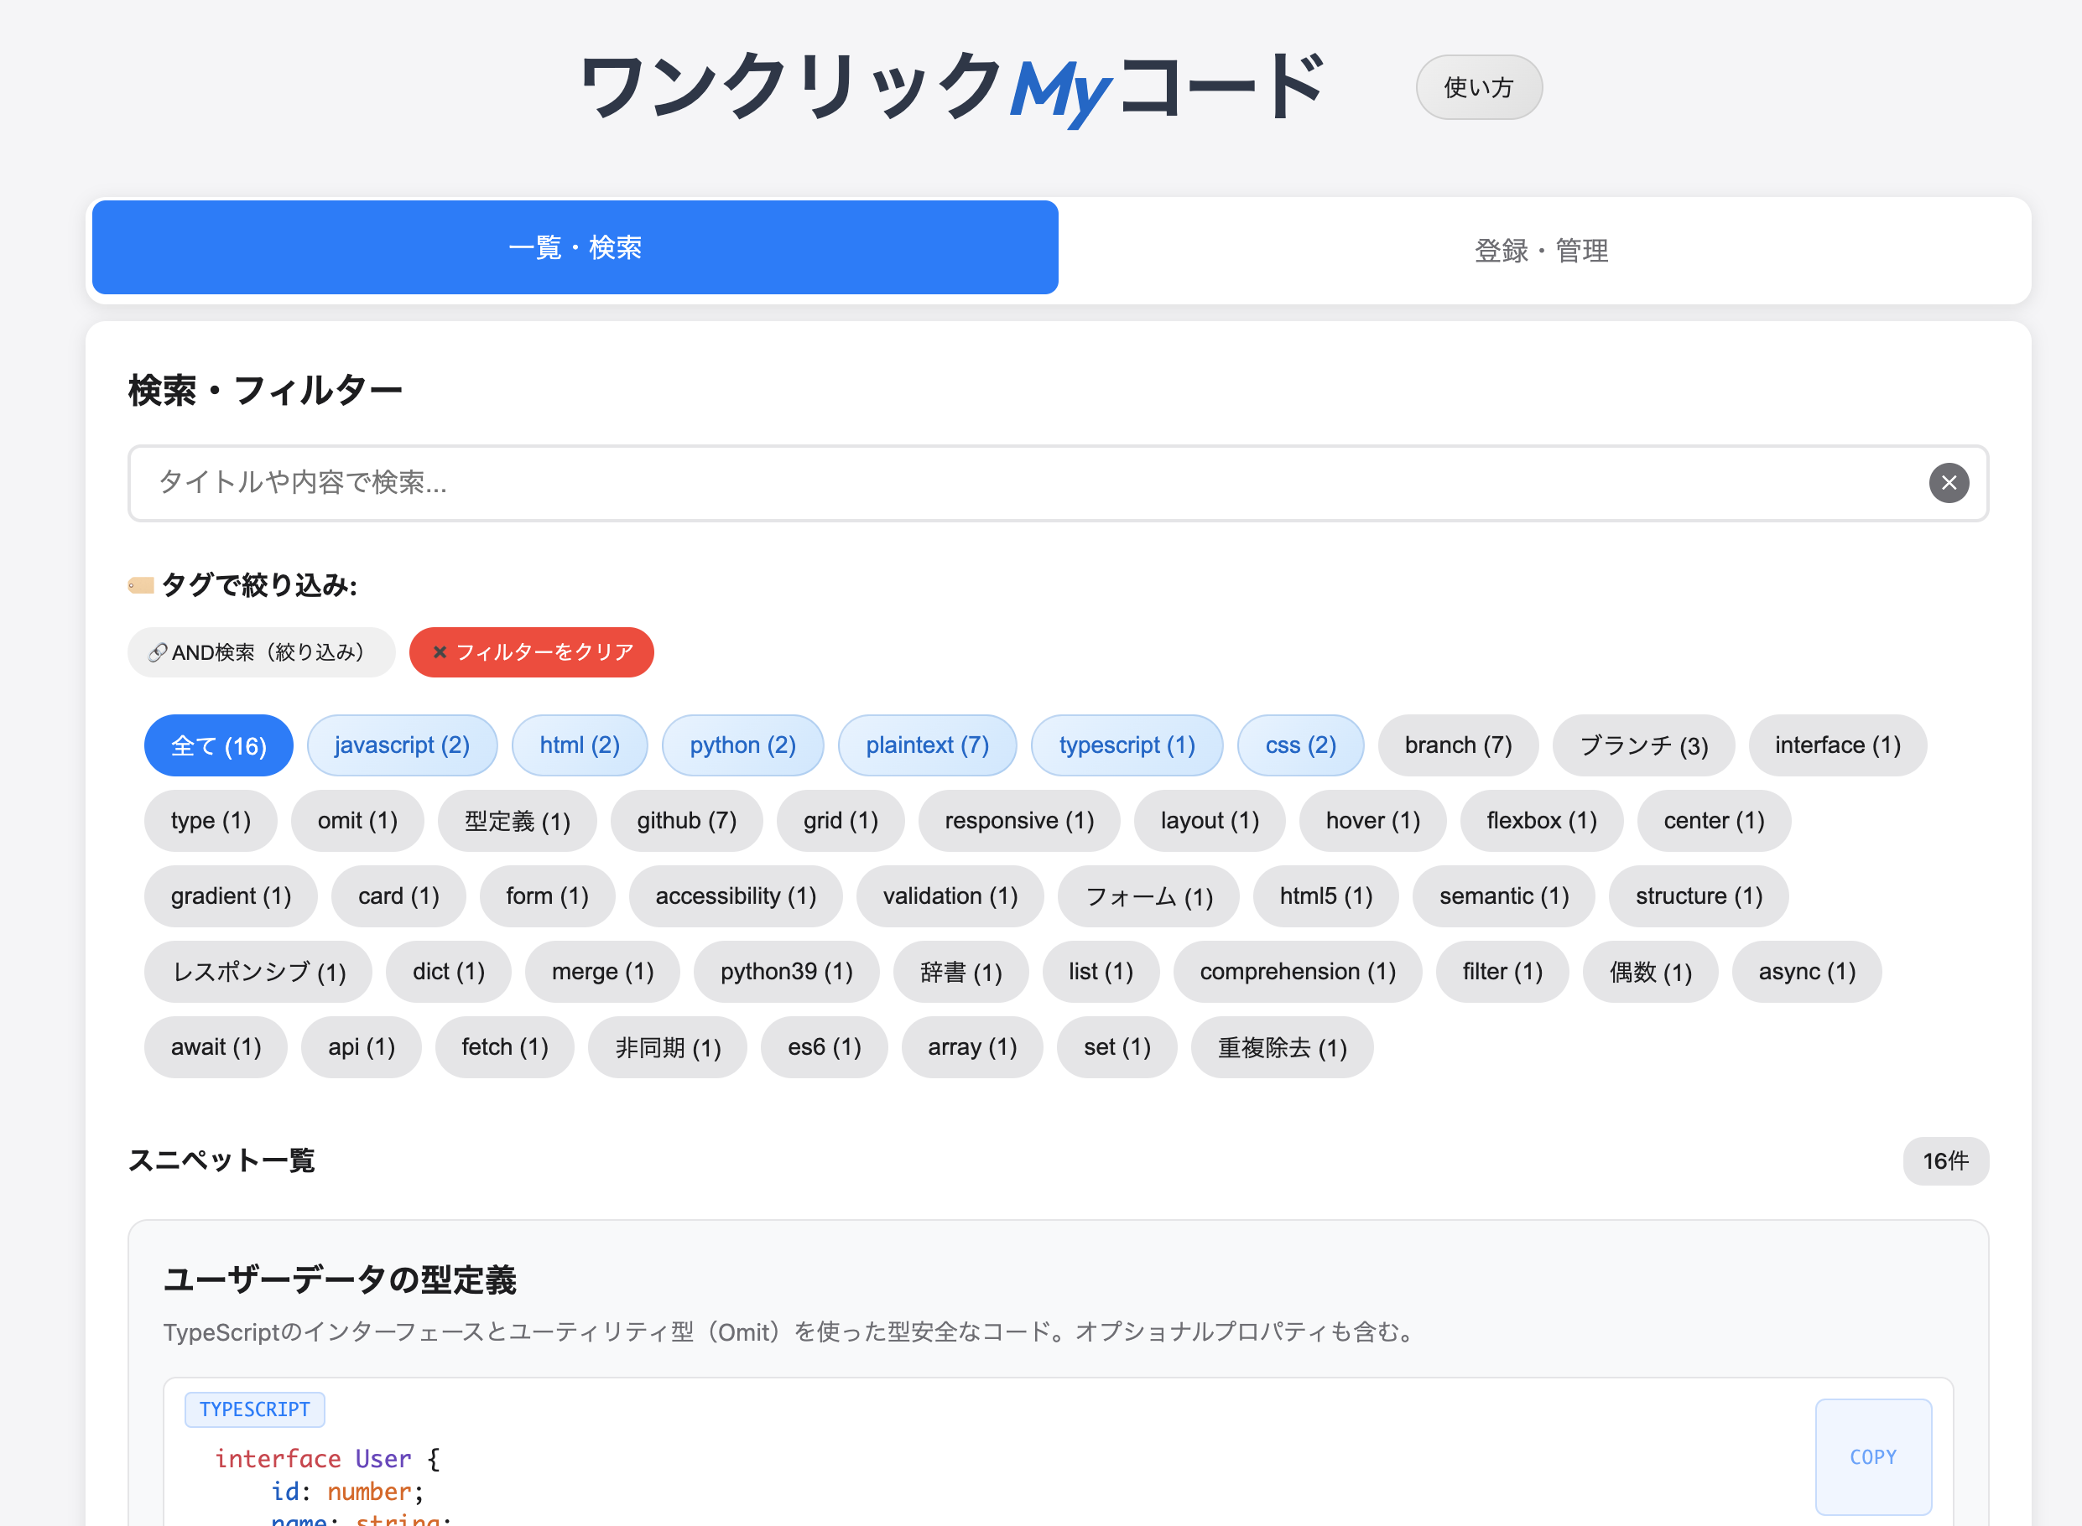Select the 辞書 (1) tag
The width and height of the screenshot is (2082, 1526).
coord(961,973)
